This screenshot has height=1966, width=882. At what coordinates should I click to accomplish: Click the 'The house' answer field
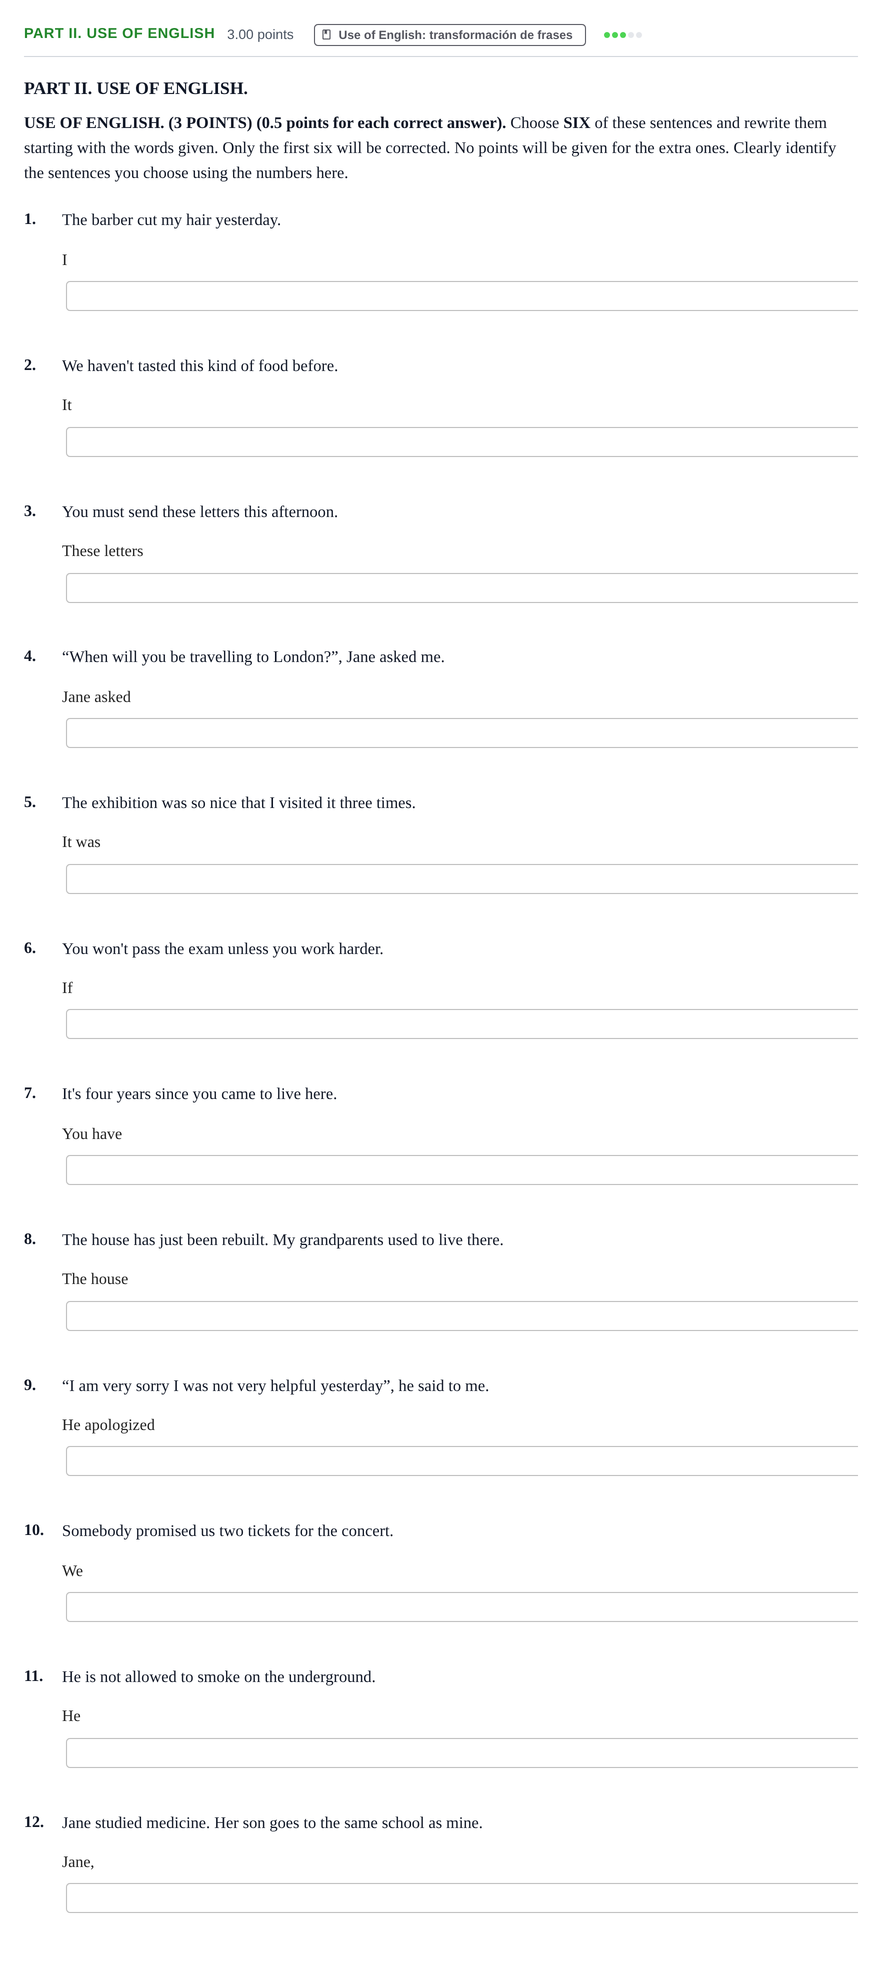(x=462, y=1316)
